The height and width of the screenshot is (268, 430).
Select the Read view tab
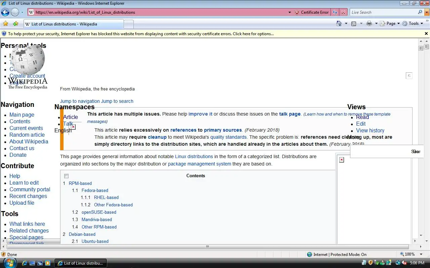point(362,117)
